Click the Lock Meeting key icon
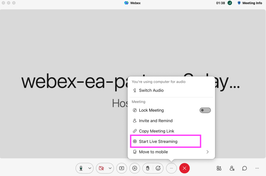The image size is (266, 176). point(135,110)
